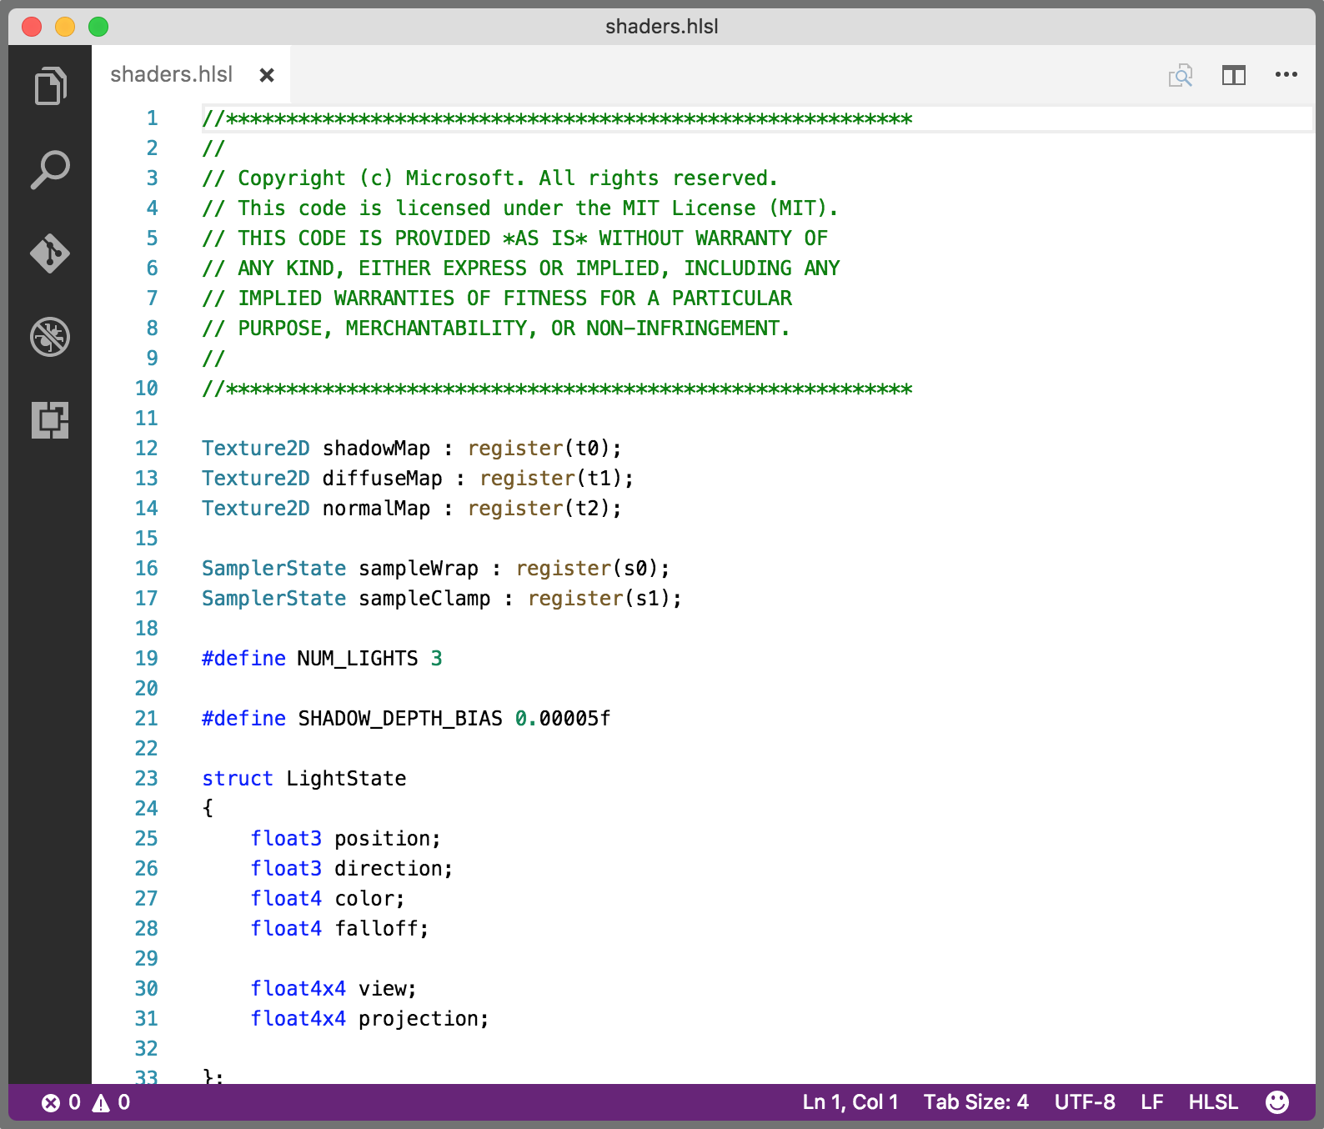
Task: Open the preview with search icon
Action: (1181, 75)
